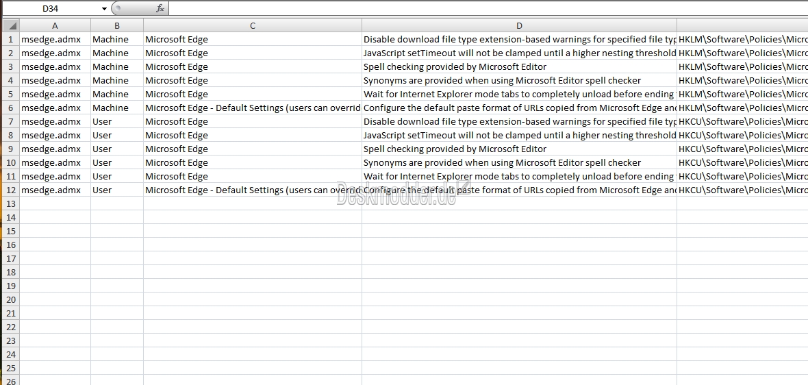Click 'JavaScript setTimeout' cell in row 8
808x385 pixels.
(520, 135)
